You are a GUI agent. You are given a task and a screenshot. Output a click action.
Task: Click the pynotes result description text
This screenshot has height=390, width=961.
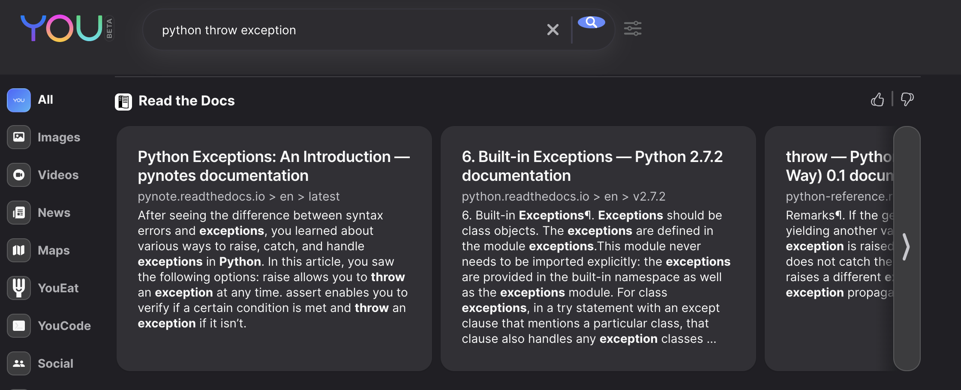click(x=273, y=269)
